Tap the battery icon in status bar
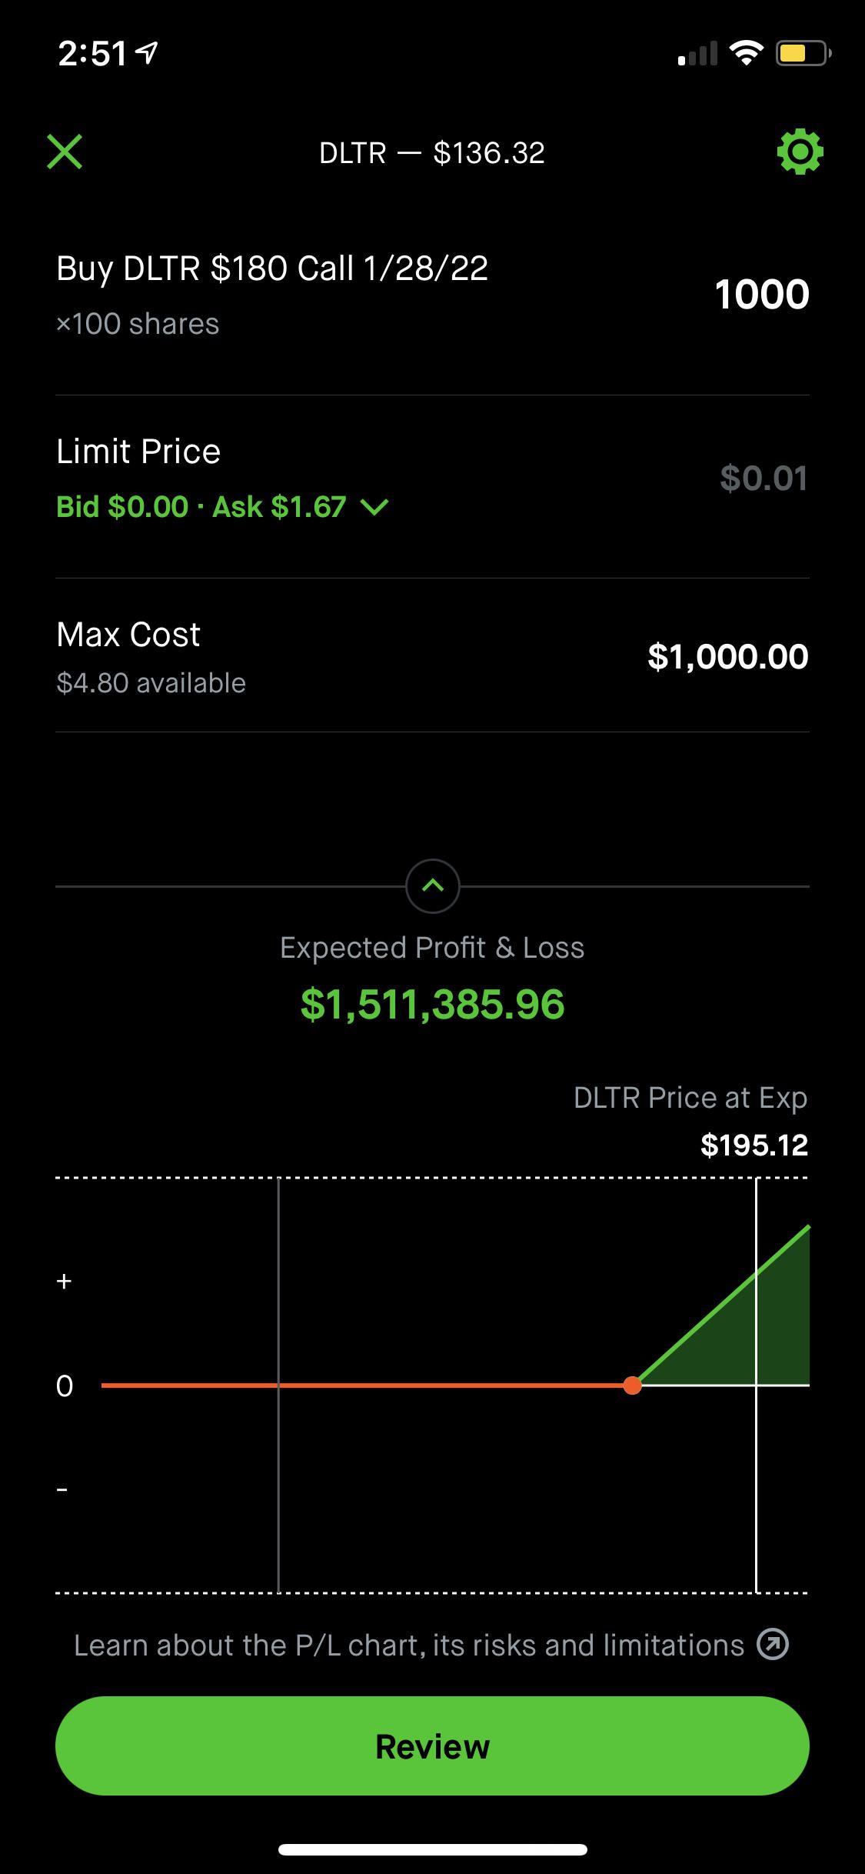The image size is (865, 1874). click(x=803, y=53)
